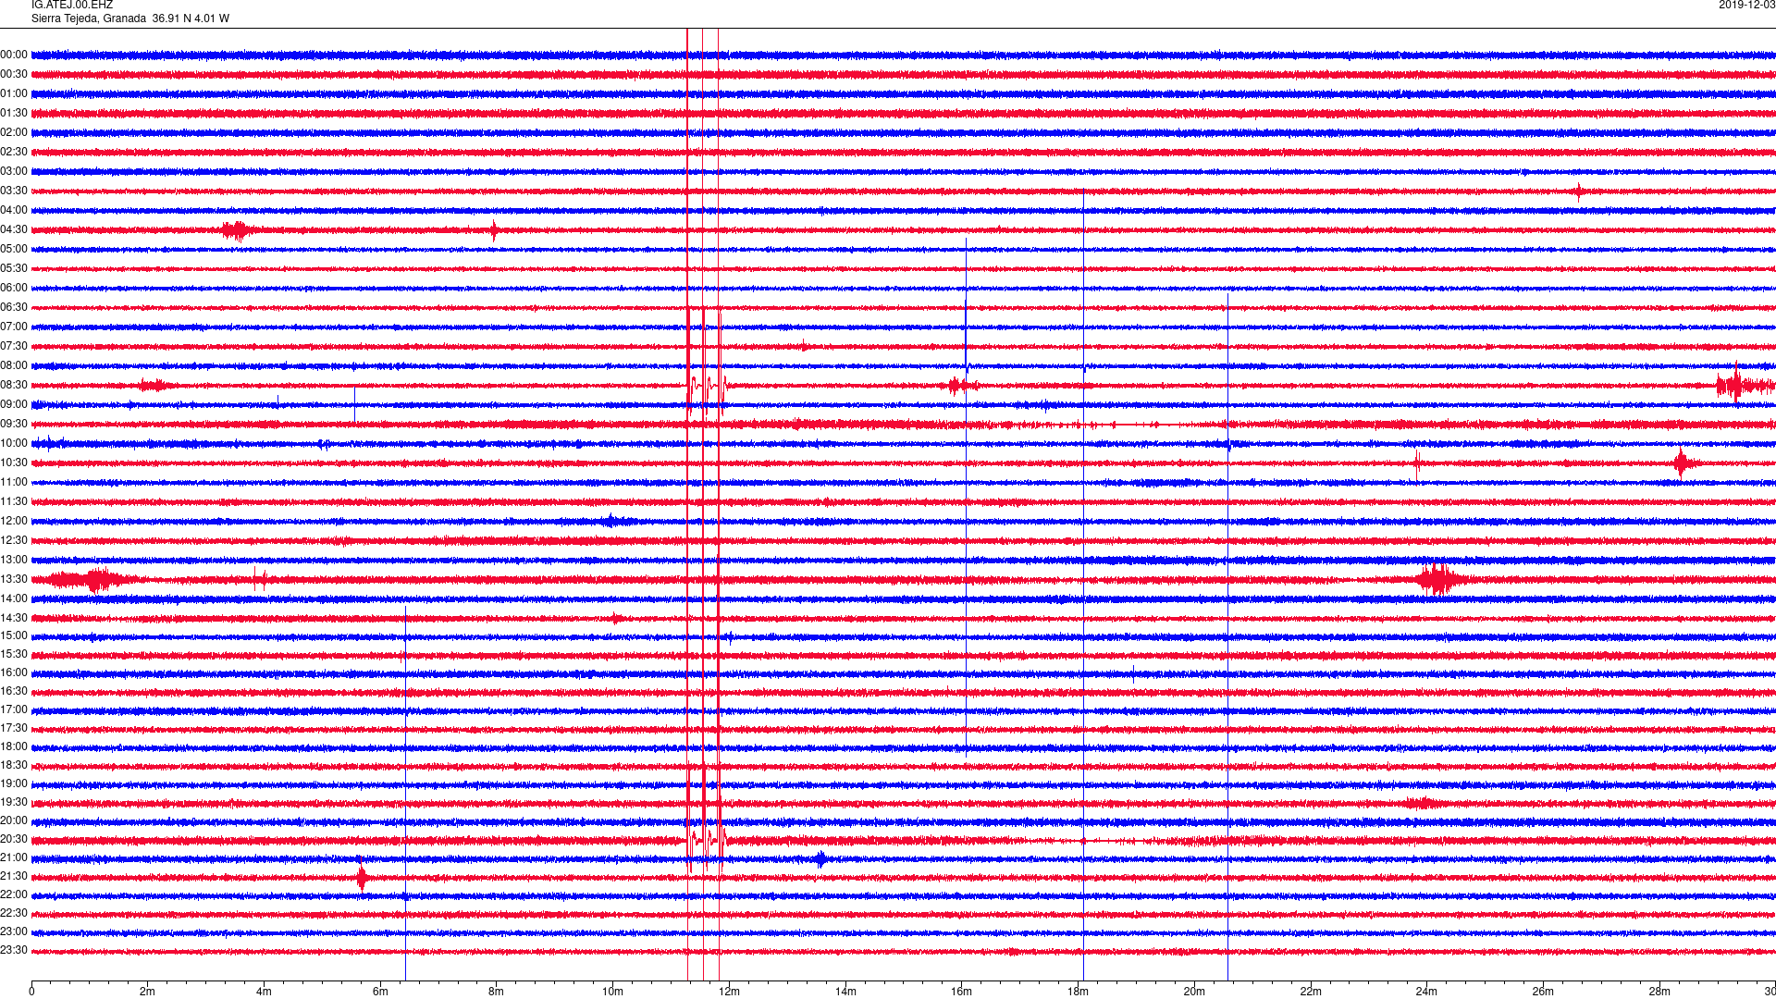Select the 00:00 time row label

pos(14,55)
